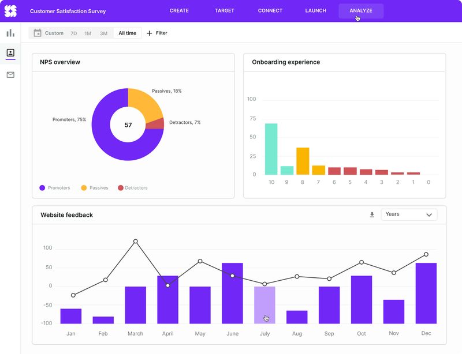Click the app logo in the header
Image resolution: width=462 pixels, height=354 pixels.
pyautogui.click(x=10, y=11)
